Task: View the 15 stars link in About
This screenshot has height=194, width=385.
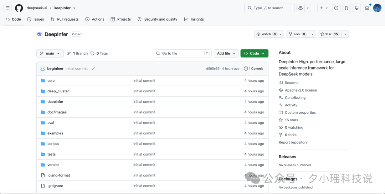Action: (x=291, y=120)
